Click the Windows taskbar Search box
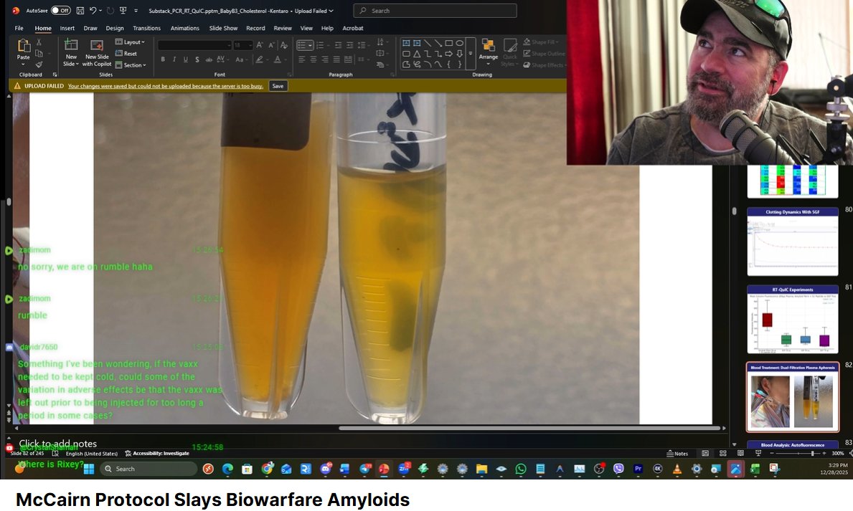 click(x=149, y=469)
